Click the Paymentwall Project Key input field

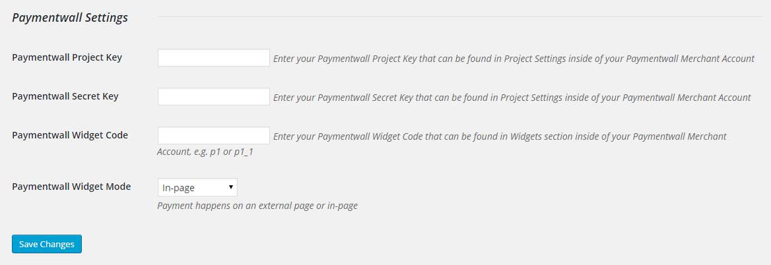[x=213, y=58]
